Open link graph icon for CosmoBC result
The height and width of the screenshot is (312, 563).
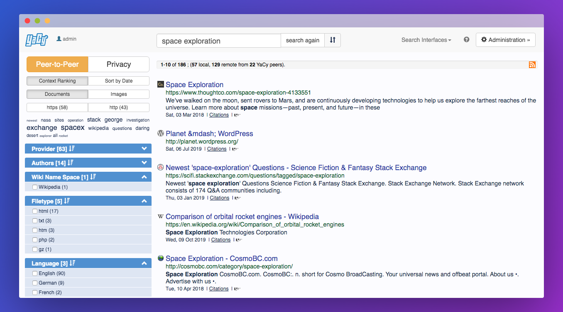tap(237, 289)
